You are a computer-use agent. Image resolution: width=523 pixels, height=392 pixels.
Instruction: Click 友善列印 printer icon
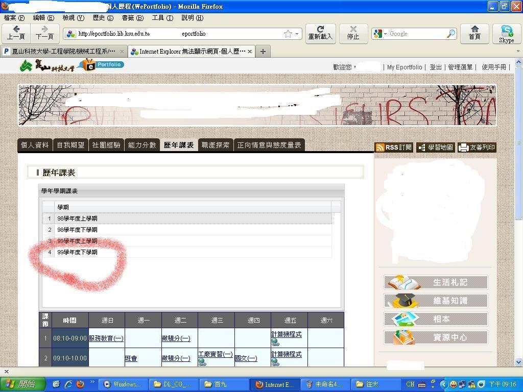pyautogui.click(x=463, y=148)
